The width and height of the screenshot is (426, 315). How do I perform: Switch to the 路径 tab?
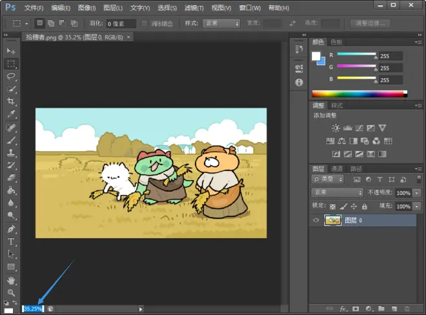coord(356,168)
